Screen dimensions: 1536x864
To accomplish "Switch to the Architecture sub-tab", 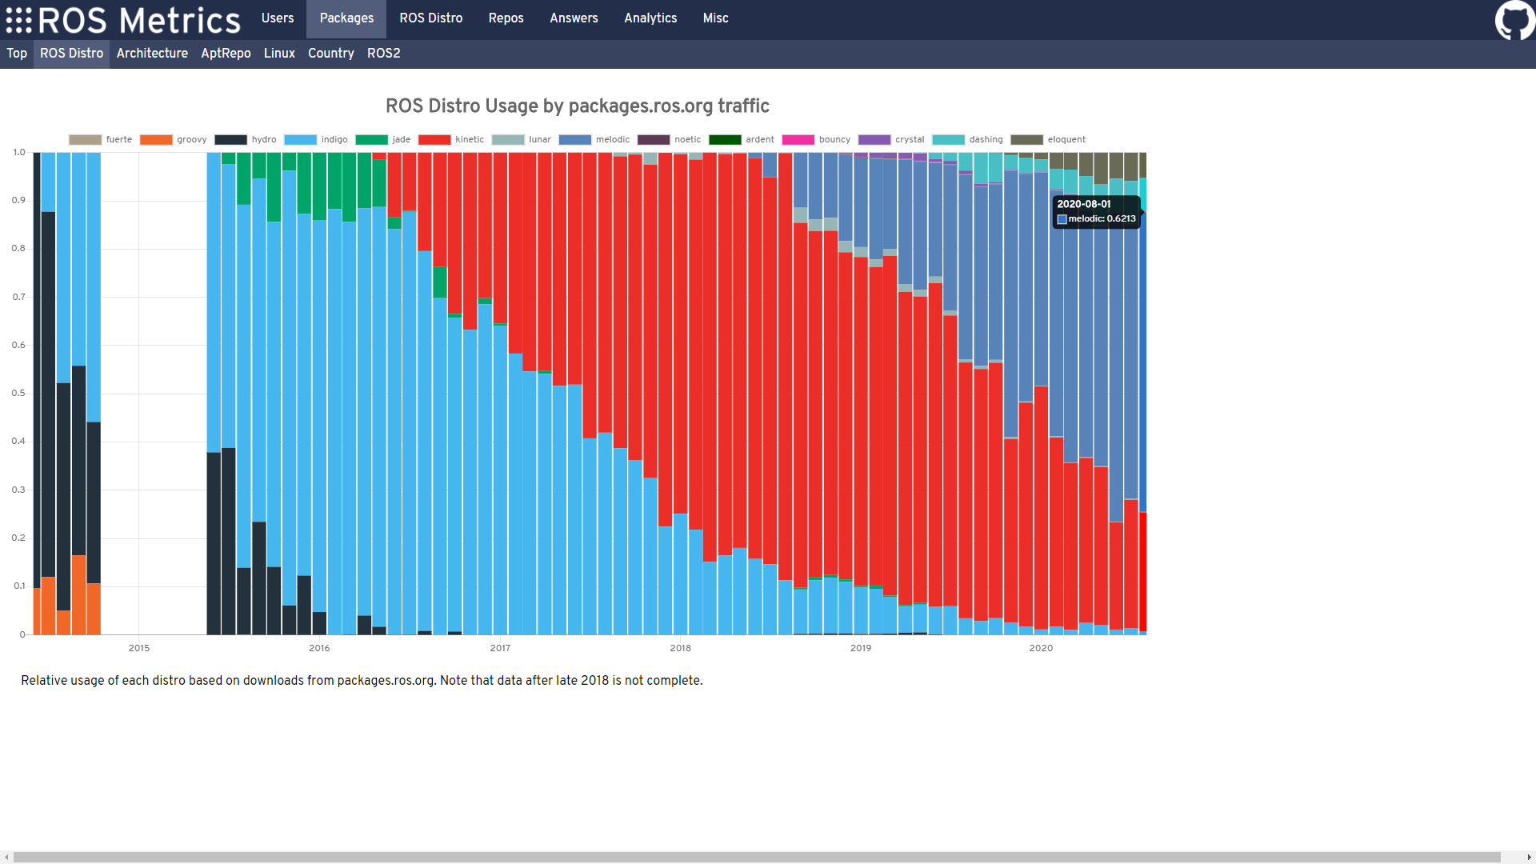I will point(152,54).
